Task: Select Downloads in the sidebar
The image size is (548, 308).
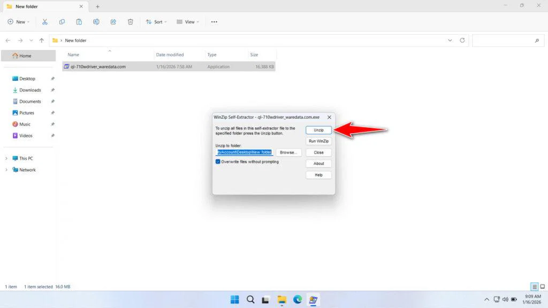Action: point(30,90)
